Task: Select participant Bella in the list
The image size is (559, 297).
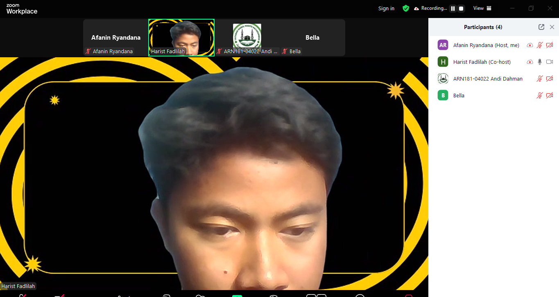Action: [494, 95]
